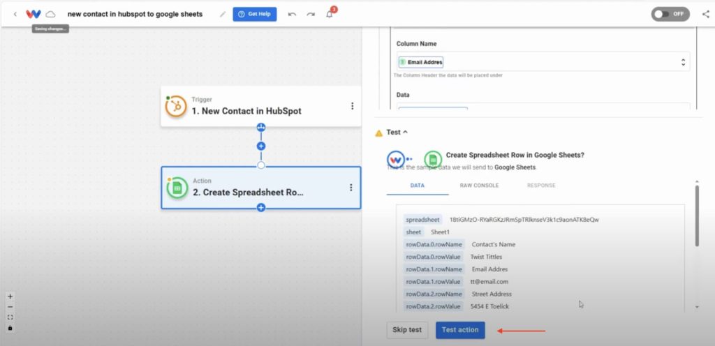Add a step between trigger and action
Image resolution: width=715 pixels, height=346 pixels.
(261, 146)
